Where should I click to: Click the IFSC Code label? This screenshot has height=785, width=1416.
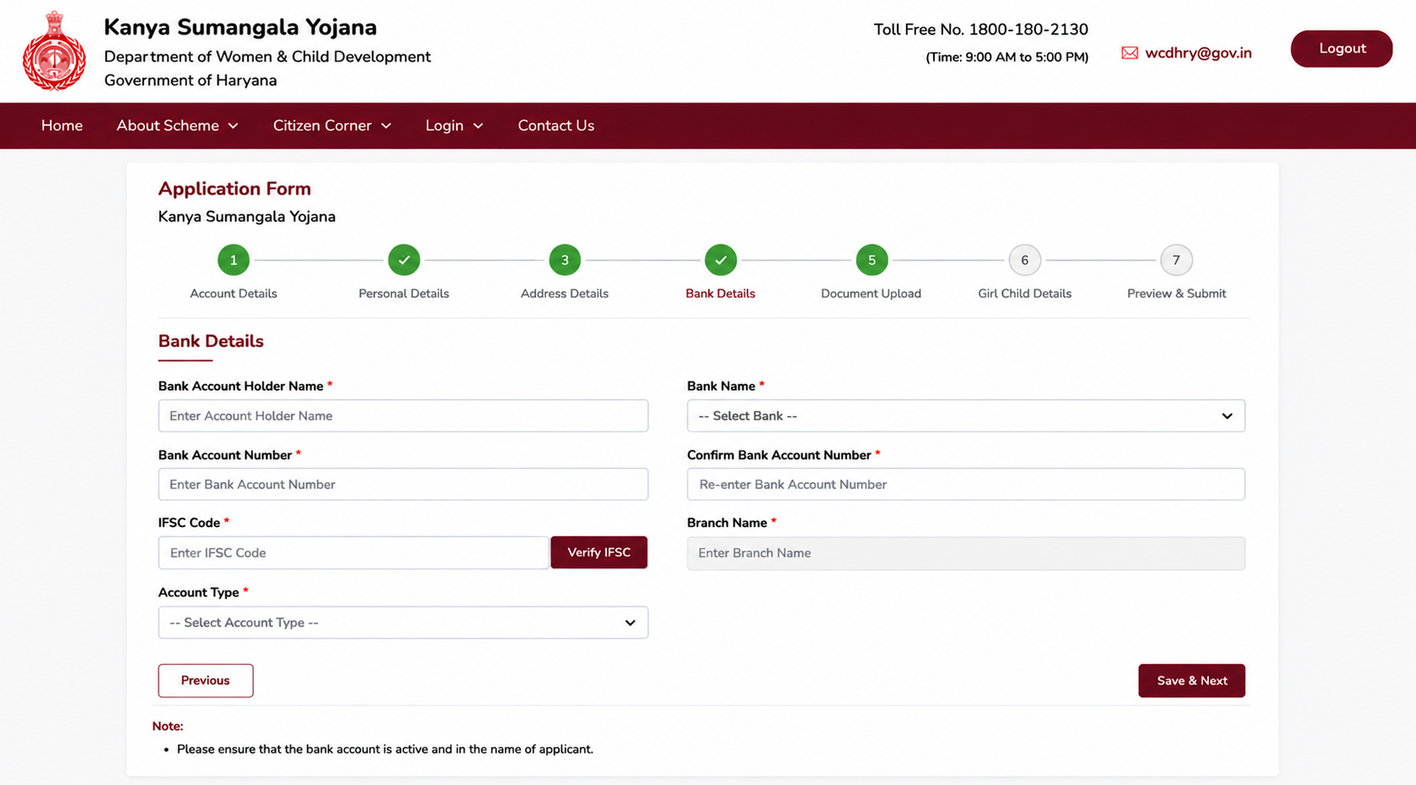click(x=189, y=523)
